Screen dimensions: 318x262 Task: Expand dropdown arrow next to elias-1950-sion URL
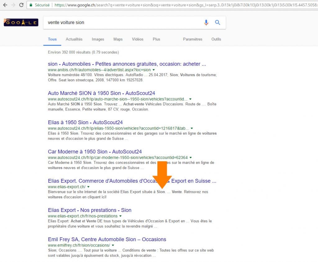click(x=192, y=129)
